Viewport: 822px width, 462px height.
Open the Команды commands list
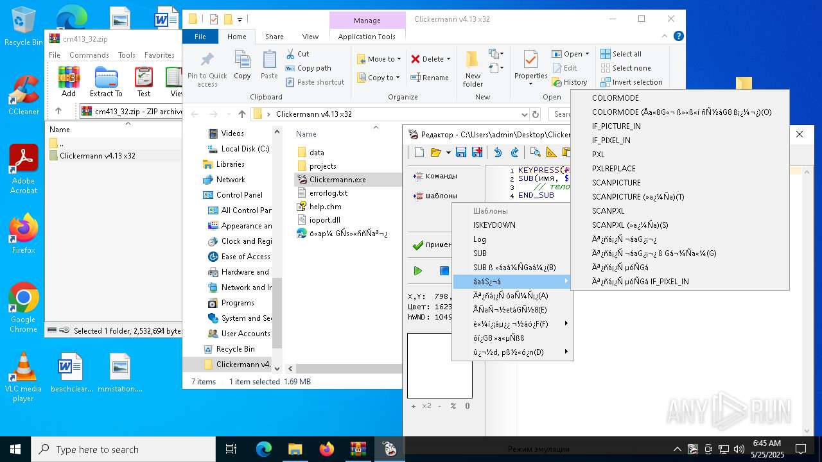[435, 176]
